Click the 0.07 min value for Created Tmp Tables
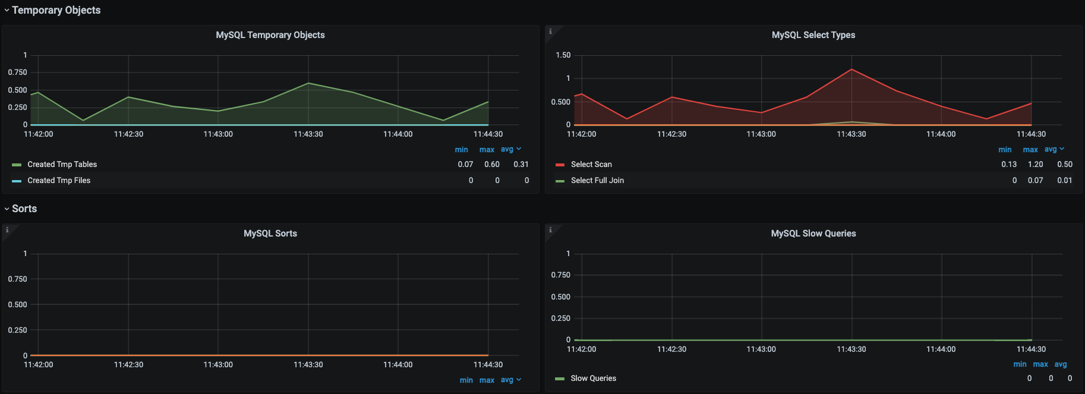 [x=465, y=165]
